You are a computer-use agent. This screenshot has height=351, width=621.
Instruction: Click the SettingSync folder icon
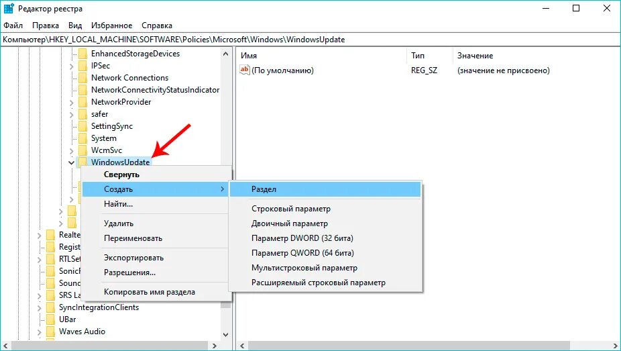coord(82,126)
